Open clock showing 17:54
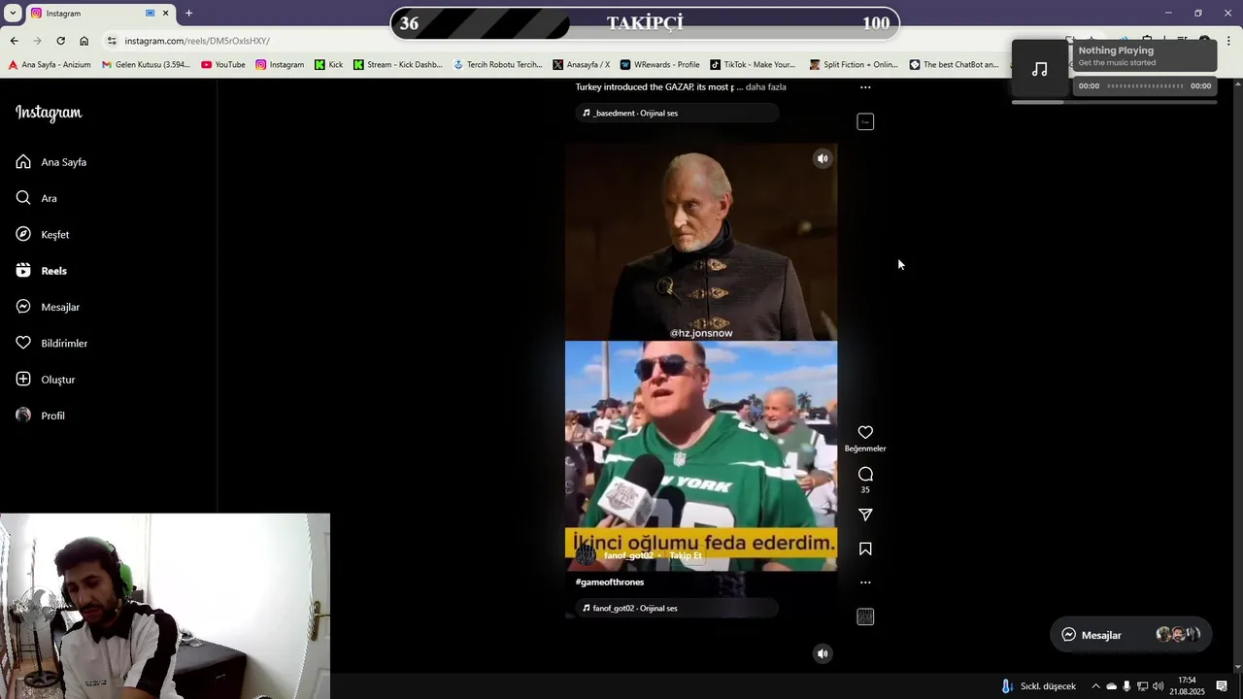 pyautogui.click(x=1187, y=686)
